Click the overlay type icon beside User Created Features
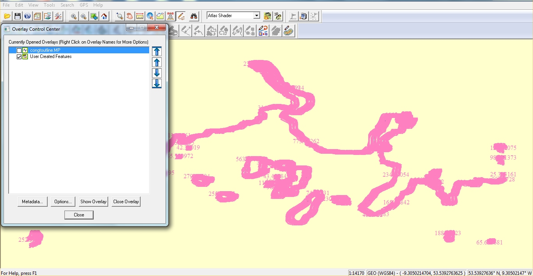This screenshot has height=276, width=533. click(25, 56)
